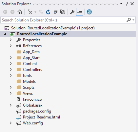Image resolution: width=138 pixels, height=132 pixels.
Task: Expand the Views folder arrow
Action: [10, 93]
